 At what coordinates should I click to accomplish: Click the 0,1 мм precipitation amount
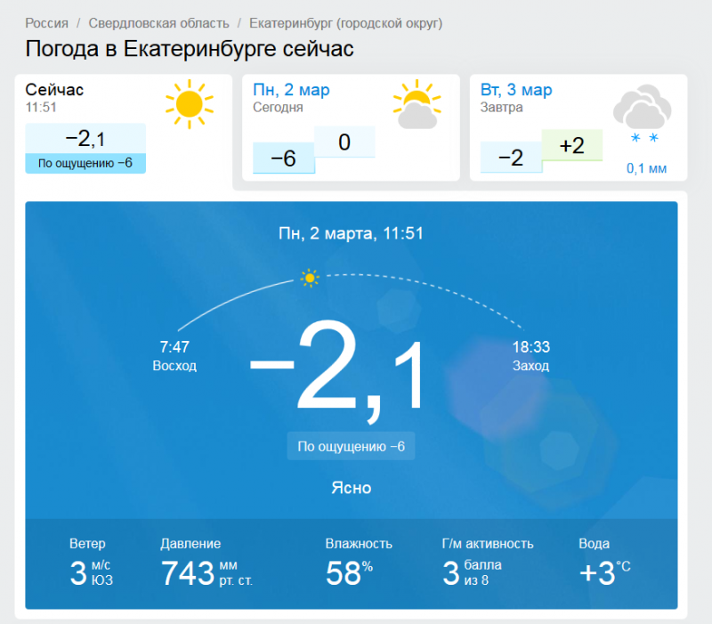click(x=647, y=168)
